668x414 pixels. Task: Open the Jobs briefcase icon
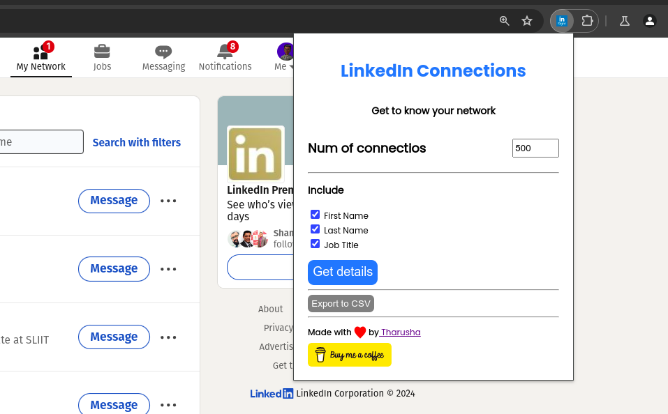(102, 52)
